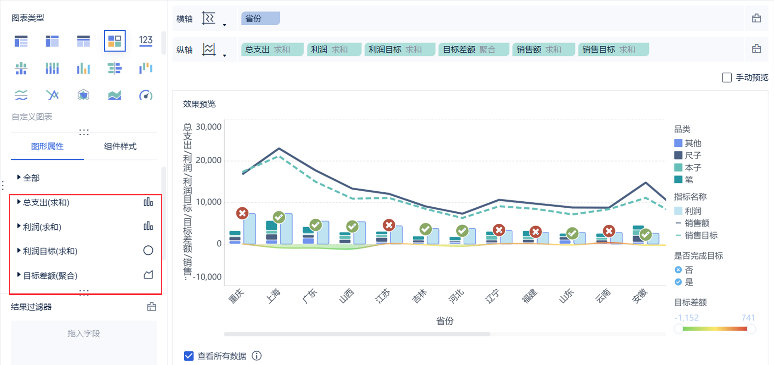The image size is (774, 365).
Task: Clear fields using 纵轴 row eraser icon
Action: [x=757, y=49]
